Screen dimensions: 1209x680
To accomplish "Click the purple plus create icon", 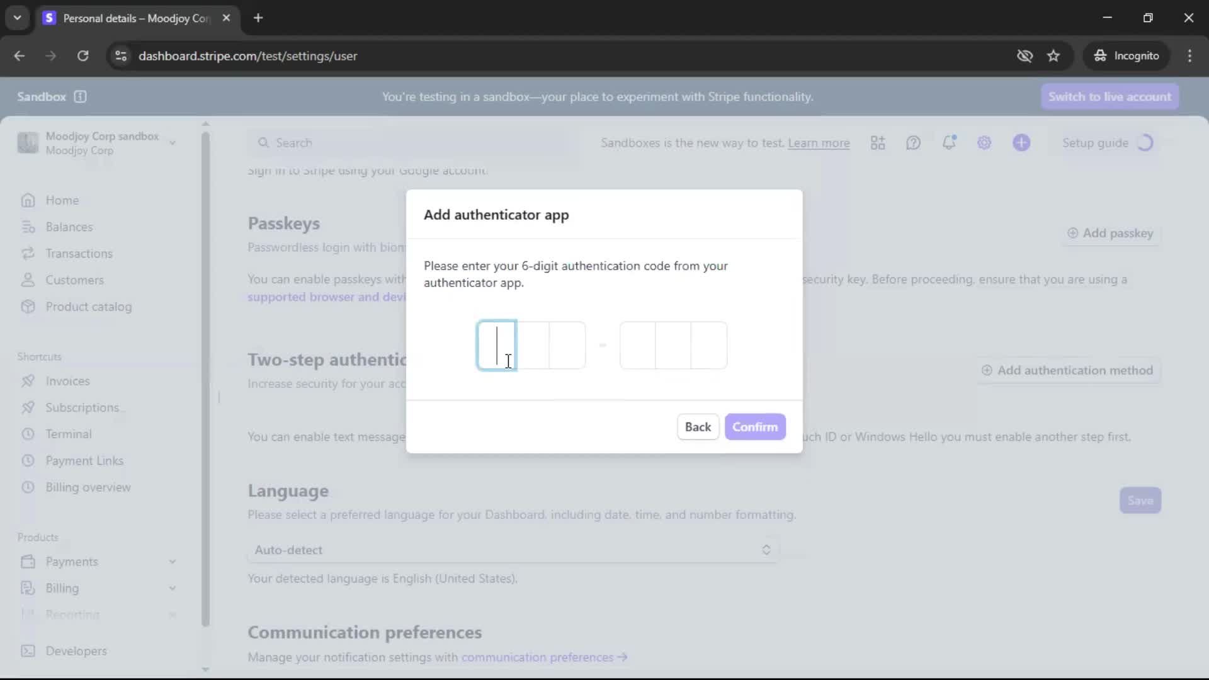I will coord(1021,143).
